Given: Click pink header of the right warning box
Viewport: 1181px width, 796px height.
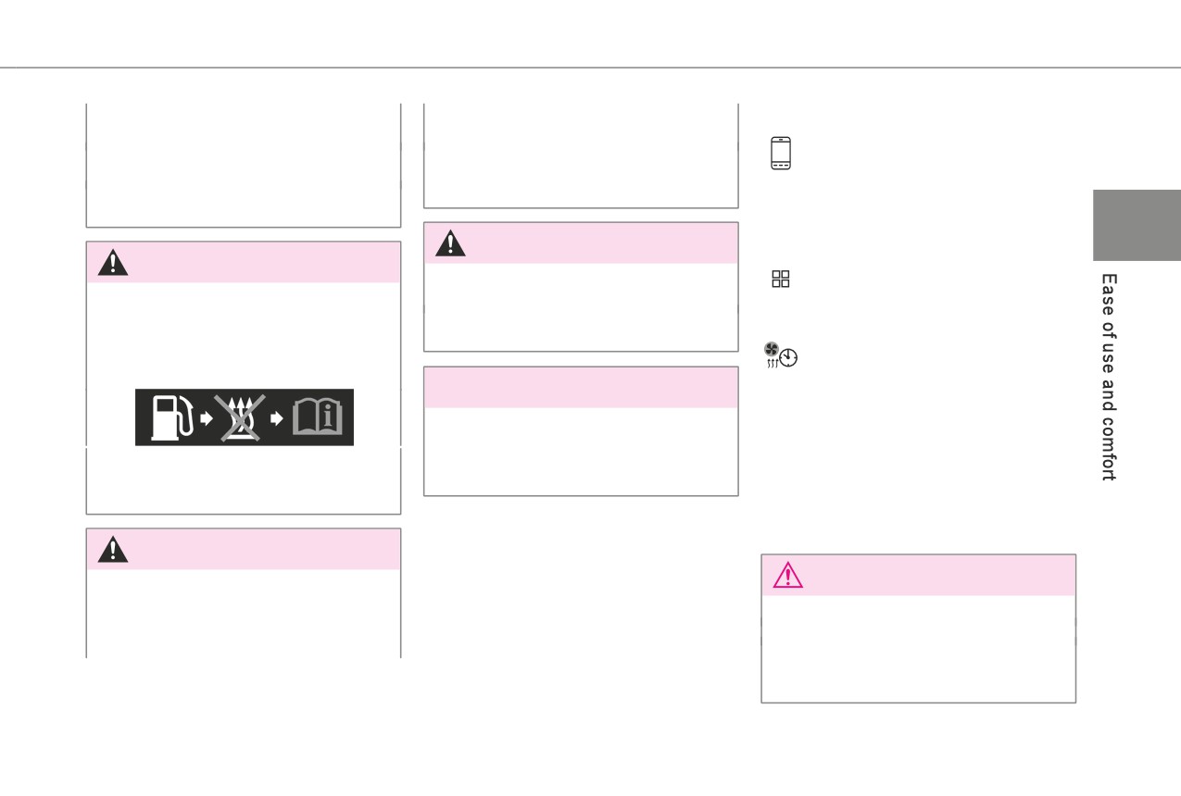Looking at the screenshot, I should 918,575.
